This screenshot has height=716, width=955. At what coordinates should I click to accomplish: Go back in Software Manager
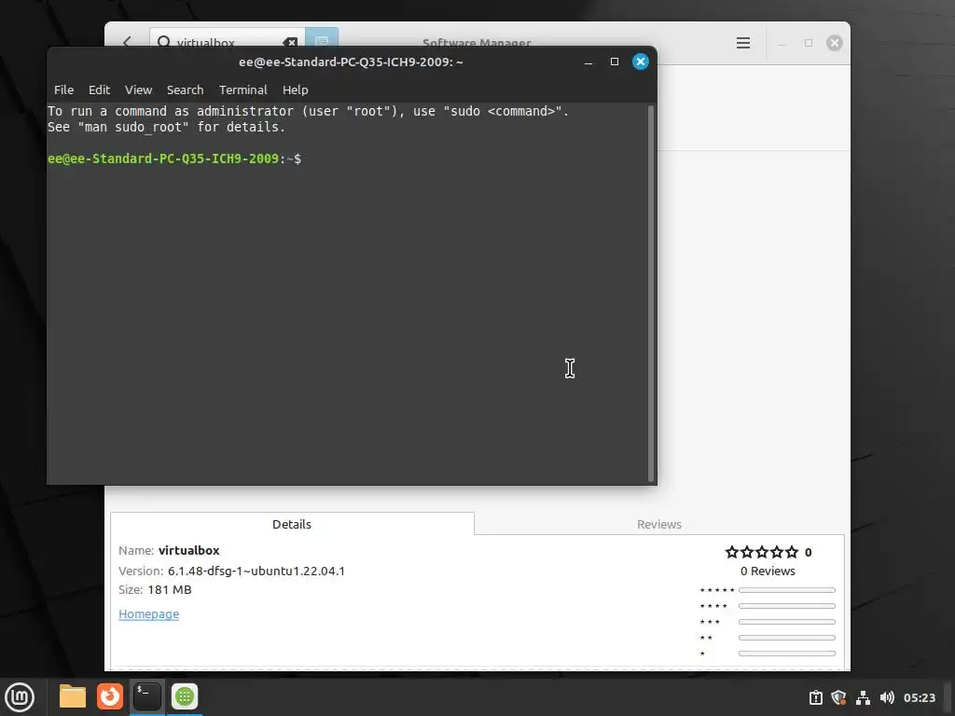(127, 42)
